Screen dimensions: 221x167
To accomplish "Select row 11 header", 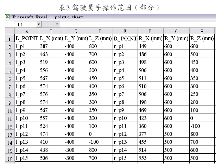I will point(10,118).
